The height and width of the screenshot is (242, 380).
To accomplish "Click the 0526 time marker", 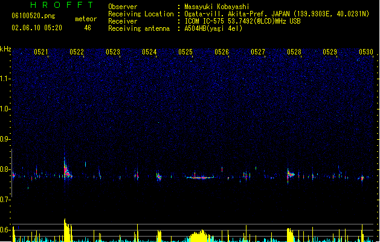I will (x=222, y=52).
